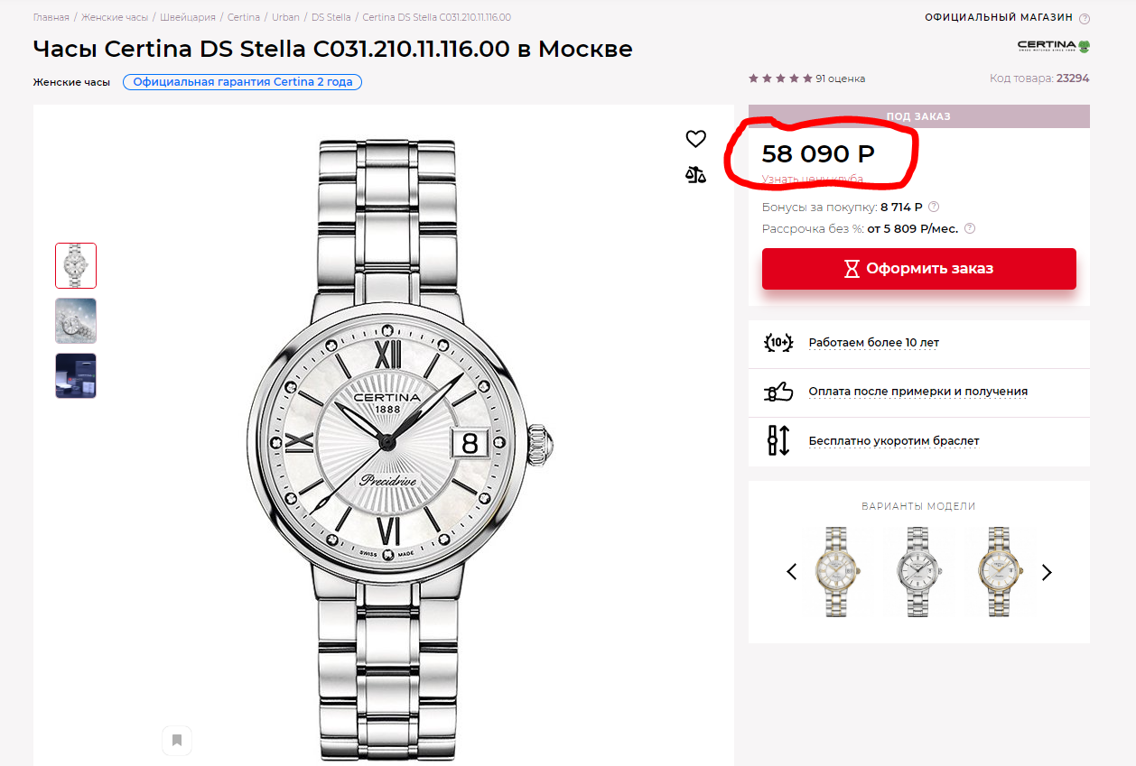This screenshot has width=1136, height=766.
Task: Show previous model variant arrow
Action: (x=792, y=571)
